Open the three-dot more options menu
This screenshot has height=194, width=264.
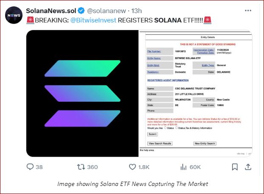(x=248, y=11)
